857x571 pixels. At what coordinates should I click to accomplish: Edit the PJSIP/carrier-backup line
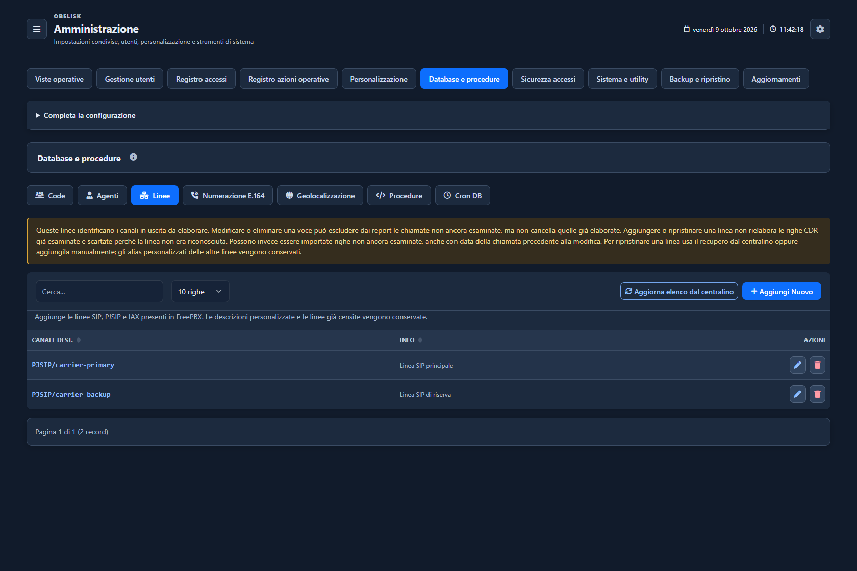tap(797, 394)
